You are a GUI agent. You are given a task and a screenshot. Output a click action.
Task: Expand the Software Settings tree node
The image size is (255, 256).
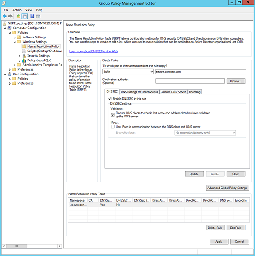pos(14,37)
